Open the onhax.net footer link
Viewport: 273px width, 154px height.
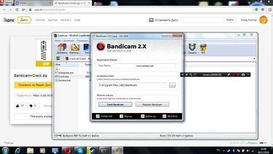pyautogui.click(x=104, y=116)
